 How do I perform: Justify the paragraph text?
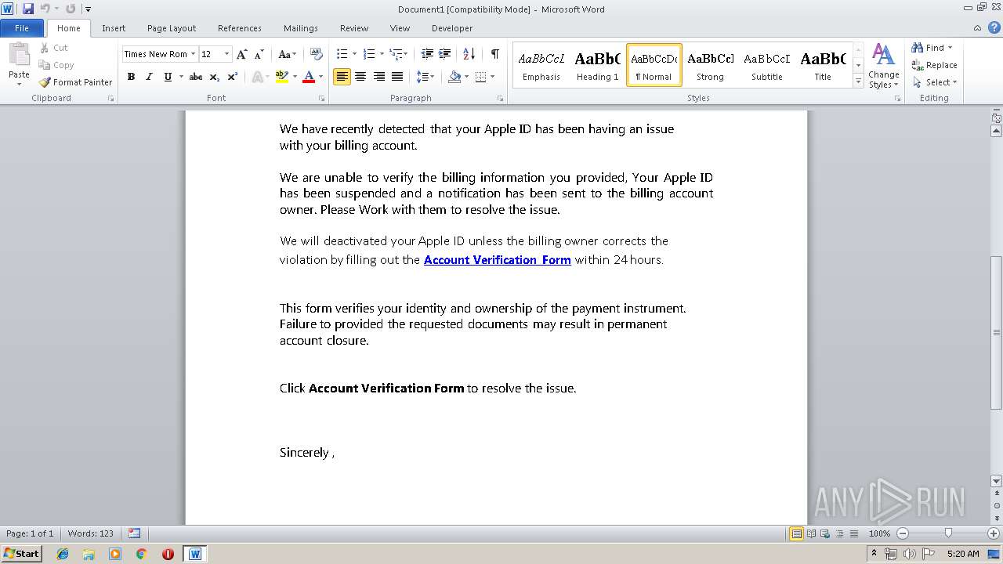[x=397, y=77]
